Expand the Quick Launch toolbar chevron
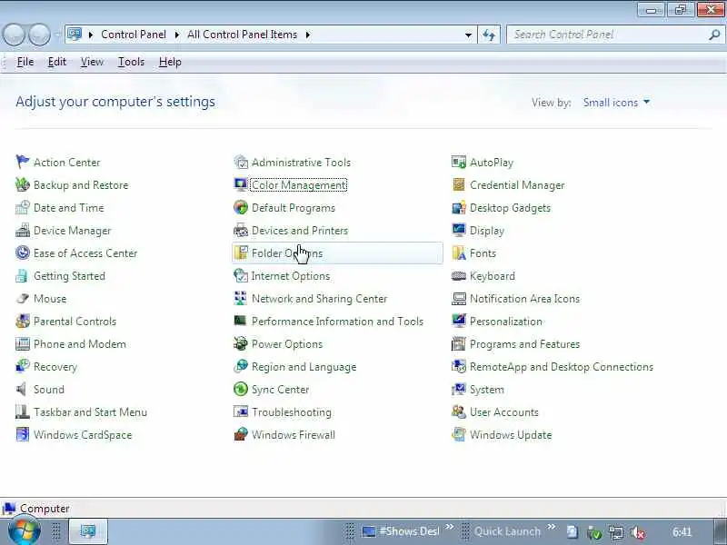The width and height of the screenshot is (727, 545). (551, 527)
